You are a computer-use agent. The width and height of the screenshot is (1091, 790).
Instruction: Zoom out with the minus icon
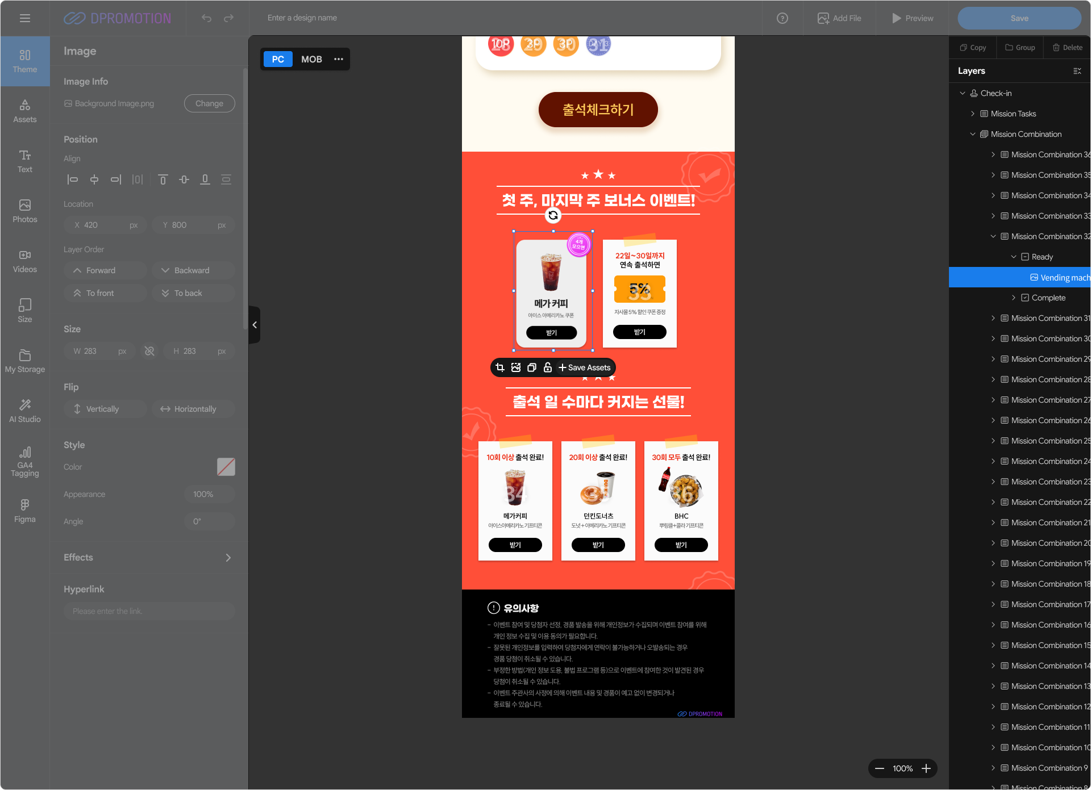(880, 768)
